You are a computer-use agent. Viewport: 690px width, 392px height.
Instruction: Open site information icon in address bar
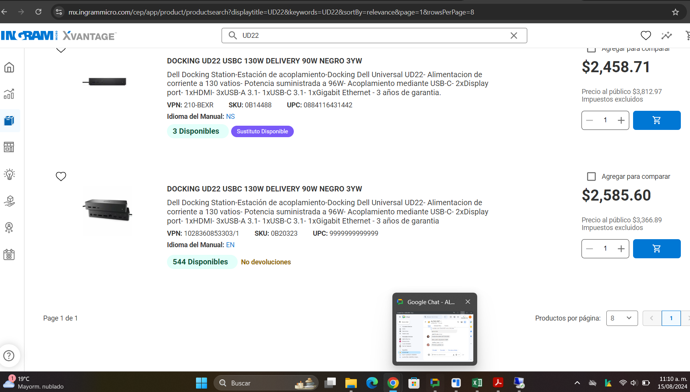pyautogui.click(x=59, y=12)
